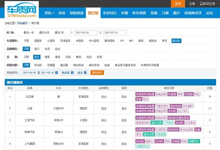The image size is (220, 150).
Task: Expand the 资讯 navigation dropdown
Action: pyautogui.click(x=49, y=13)
